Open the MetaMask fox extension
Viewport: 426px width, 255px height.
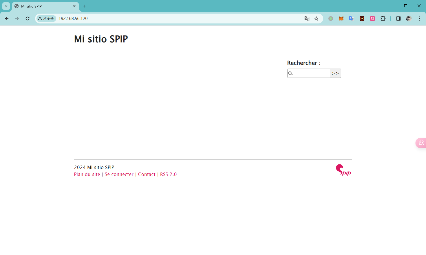341,19
